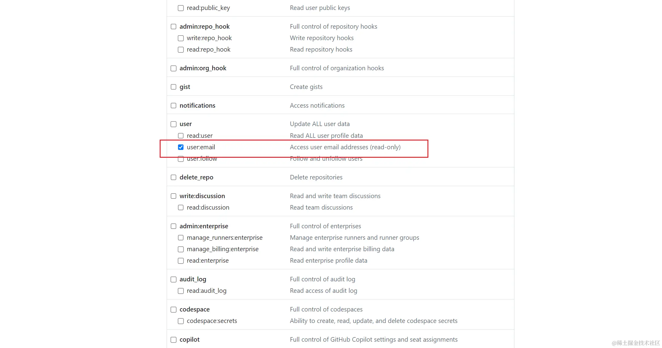The width and height of the screenshot is (662, 348).
Task: Toggle the notifications scope checkbox
Action: point(174,106)
